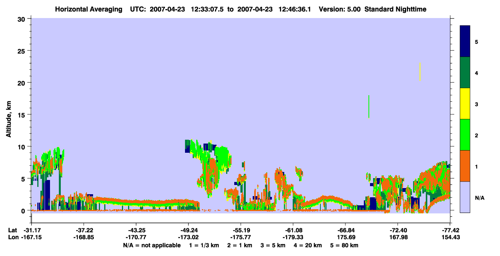Screen dimensions: 500x256
Task: Click the legend text '2 = 1 km'
Action: tap(239, 245)
